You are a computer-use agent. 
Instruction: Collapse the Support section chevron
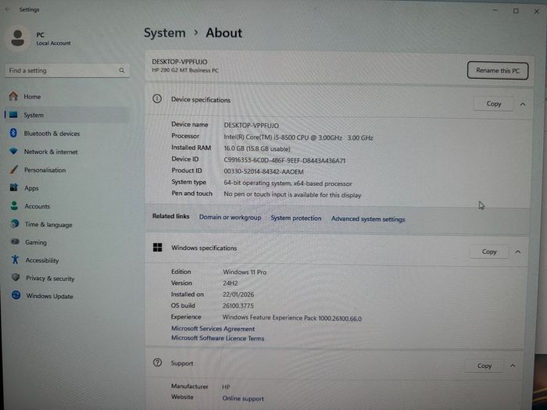point(513,365)
